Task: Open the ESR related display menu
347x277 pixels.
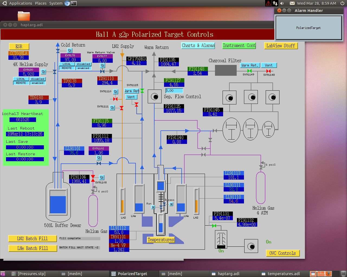Action: click(x=19, y=47)
